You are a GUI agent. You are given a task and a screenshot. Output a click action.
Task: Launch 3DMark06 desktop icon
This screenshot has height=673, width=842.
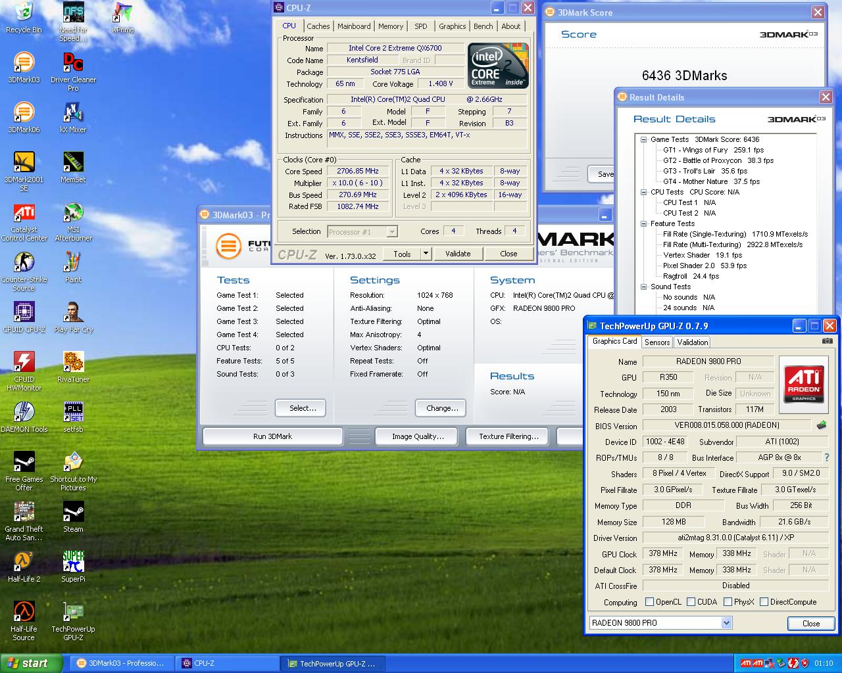pyautogui.click(x=24, y=118)
